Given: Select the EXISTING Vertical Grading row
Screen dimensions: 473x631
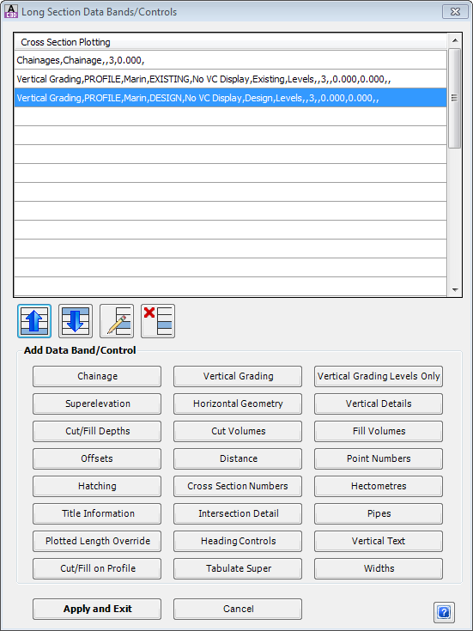Looking at the screenshot, I should pyautogui.click(x=230, y=79).
